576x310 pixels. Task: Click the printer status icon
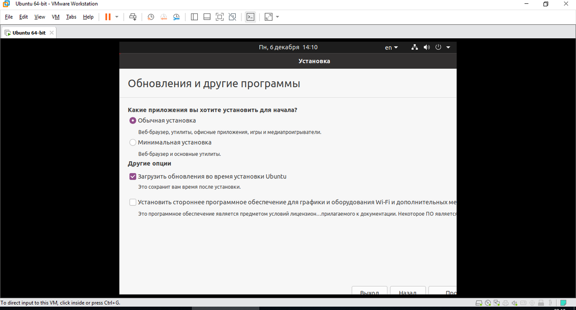click(x=505, y=303)
